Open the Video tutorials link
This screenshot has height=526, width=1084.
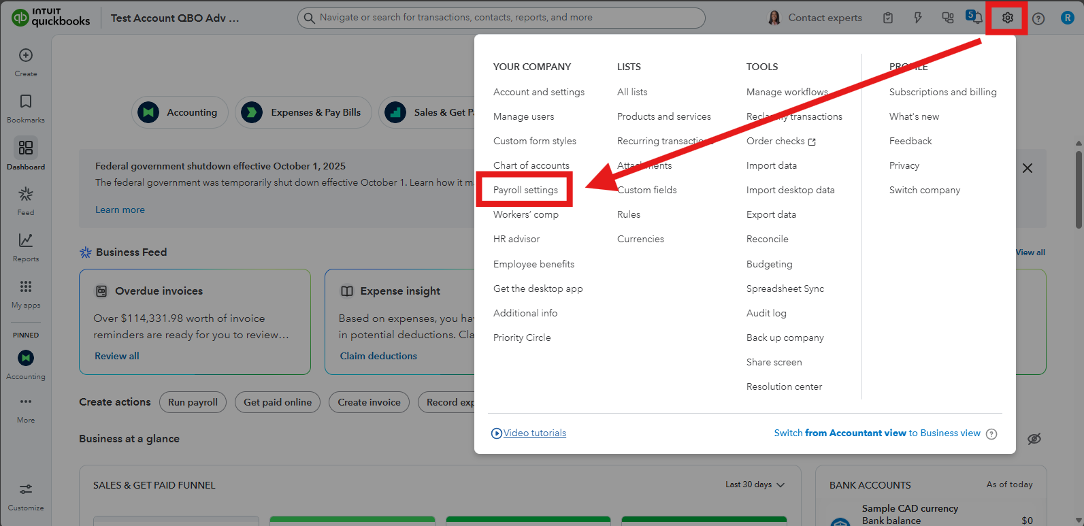pyautogui.click(x=534, y=433)
